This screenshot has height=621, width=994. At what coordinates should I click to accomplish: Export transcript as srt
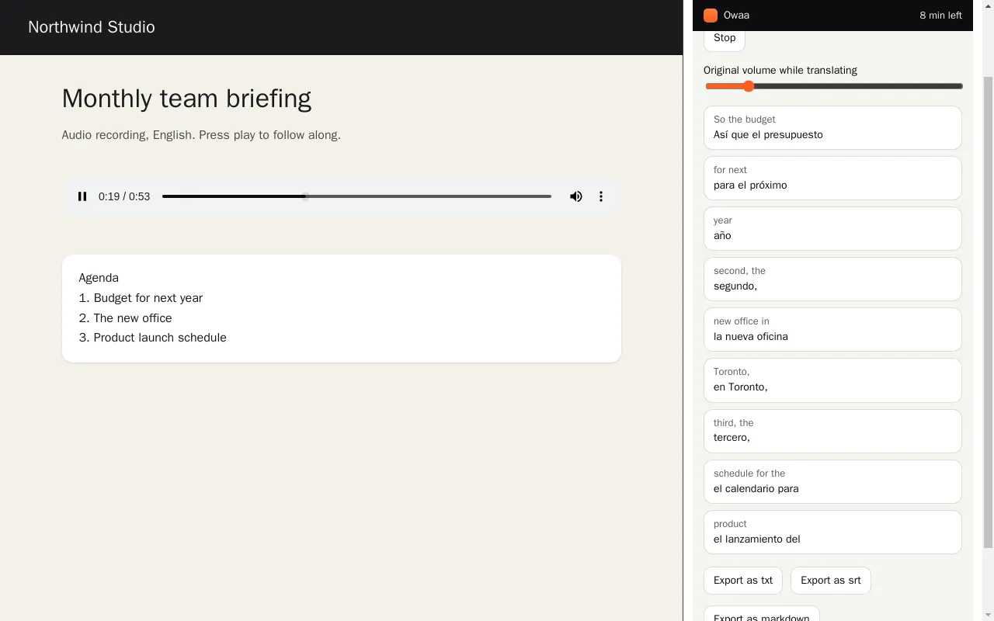pyautogui.click(x=831, y=581)
